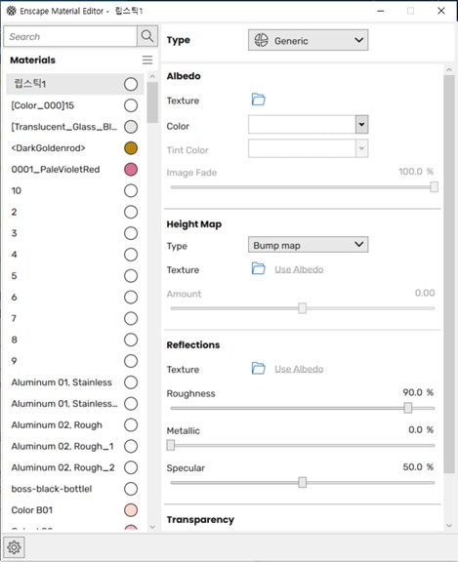Open the Materials list hamburger menu
The width and height of the screenshot is (458, 562).
(x=147, y=60)
